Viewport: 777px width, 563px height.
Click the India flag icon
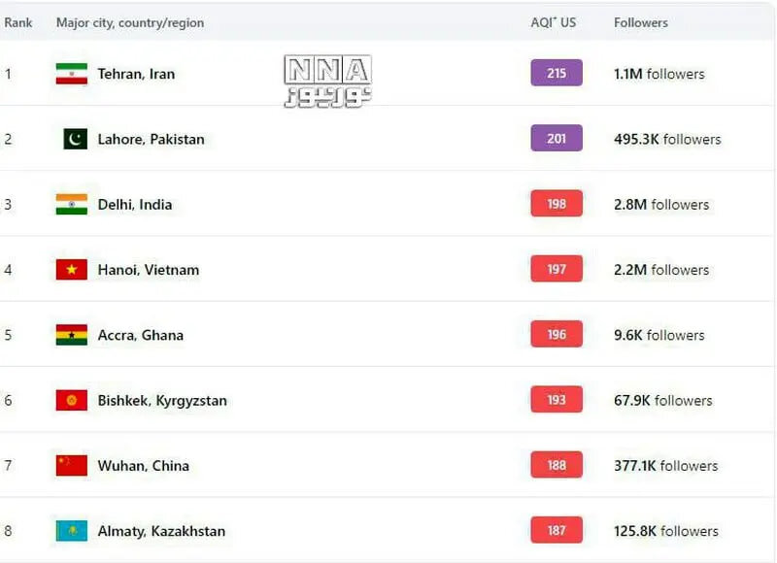coord(71,204)
